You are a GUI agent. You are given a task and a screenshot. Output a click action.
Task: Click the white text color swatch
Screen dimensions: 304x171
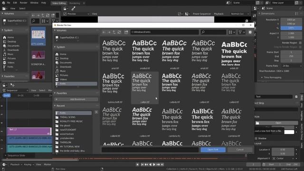coord(289,132)
